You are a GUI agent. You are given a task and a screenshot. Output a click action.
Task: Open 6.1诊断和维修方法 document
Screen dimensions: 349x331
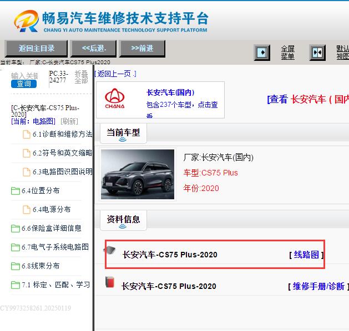coord(62,134)
